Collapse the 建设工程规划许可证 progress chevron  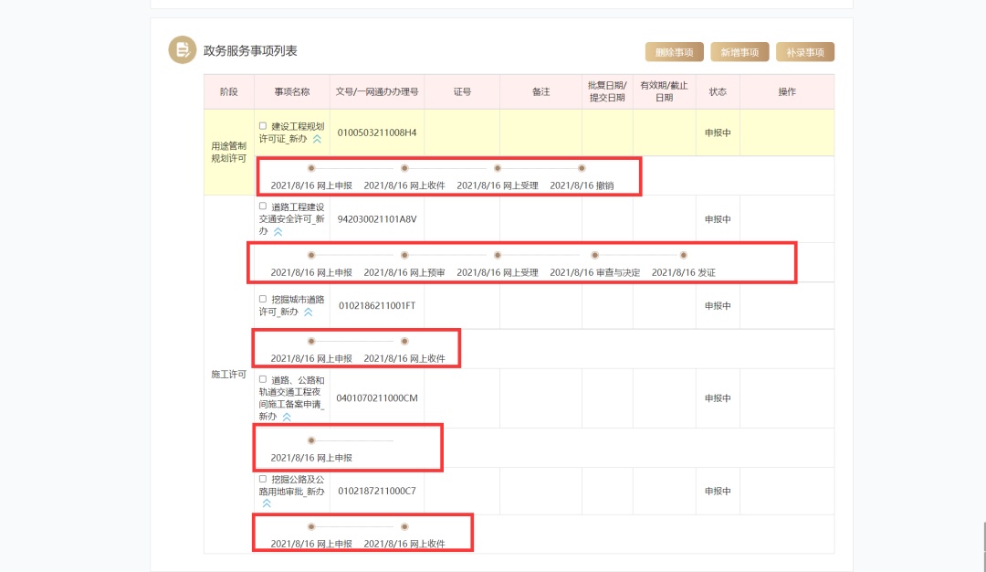(317, 139)
